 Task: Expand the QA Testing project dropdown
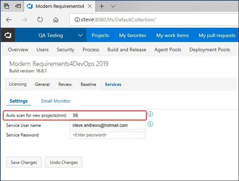[x=81, y=35]
